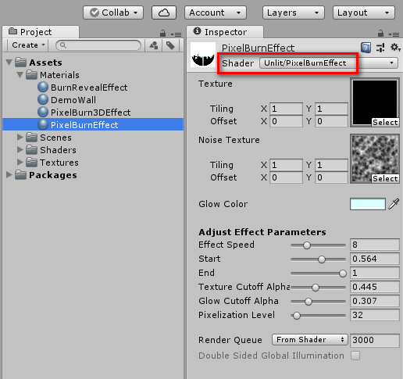Click the Glow Cutoff Alpha value 0.307
Screen dimensions: 403x379
tap(375, 301)
